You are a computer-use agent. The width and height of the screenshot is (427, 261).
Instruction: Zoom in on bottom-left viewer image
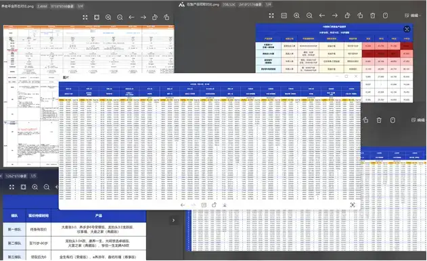35,187
